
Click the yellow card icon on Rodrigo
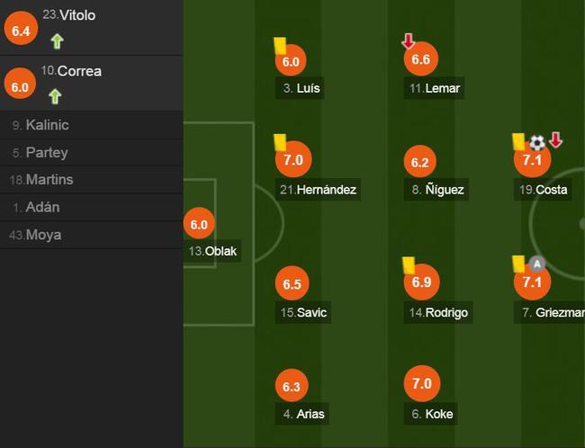(x=409, y=265)
